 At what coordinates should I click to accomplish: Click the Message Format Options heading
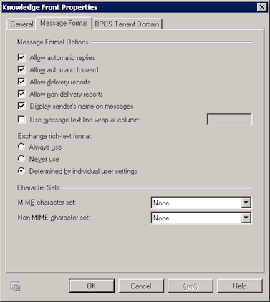(x=53, y=42)
